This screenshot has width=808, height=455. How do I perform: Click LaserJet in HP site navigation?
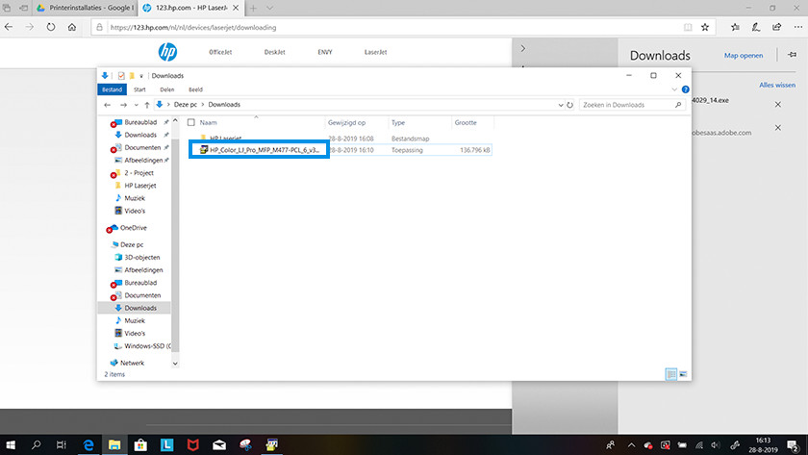tap(376, 52)
